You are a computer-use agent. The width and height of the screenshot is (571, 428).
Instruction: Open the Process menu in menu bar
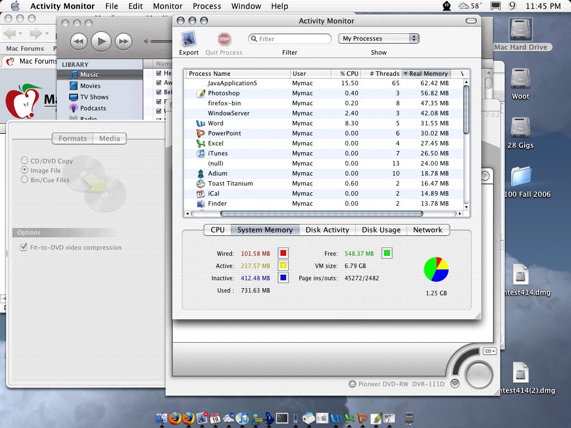(x=207, y=6)
